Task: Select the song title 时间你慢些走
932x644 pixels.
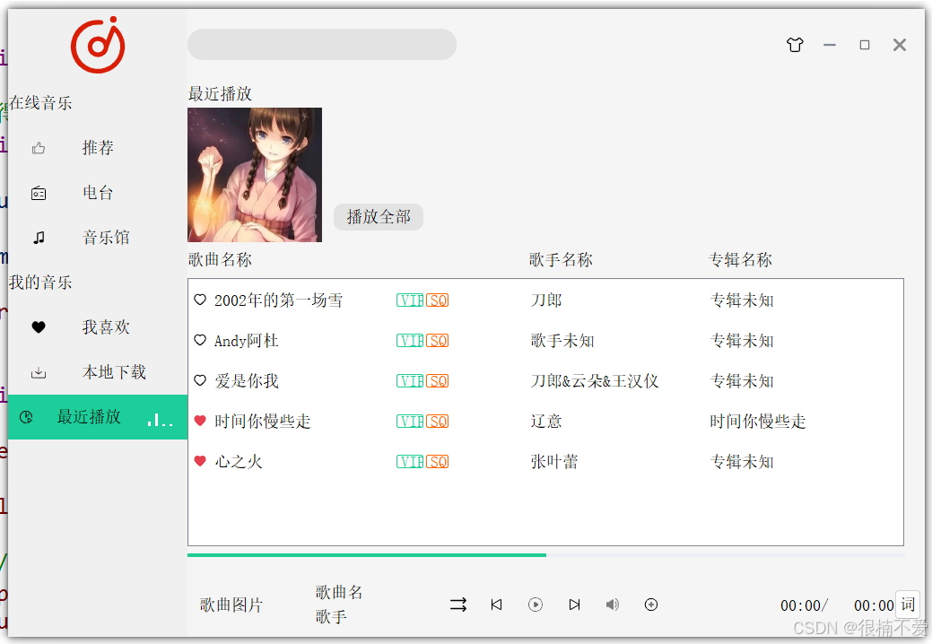Action: (263, 422)
